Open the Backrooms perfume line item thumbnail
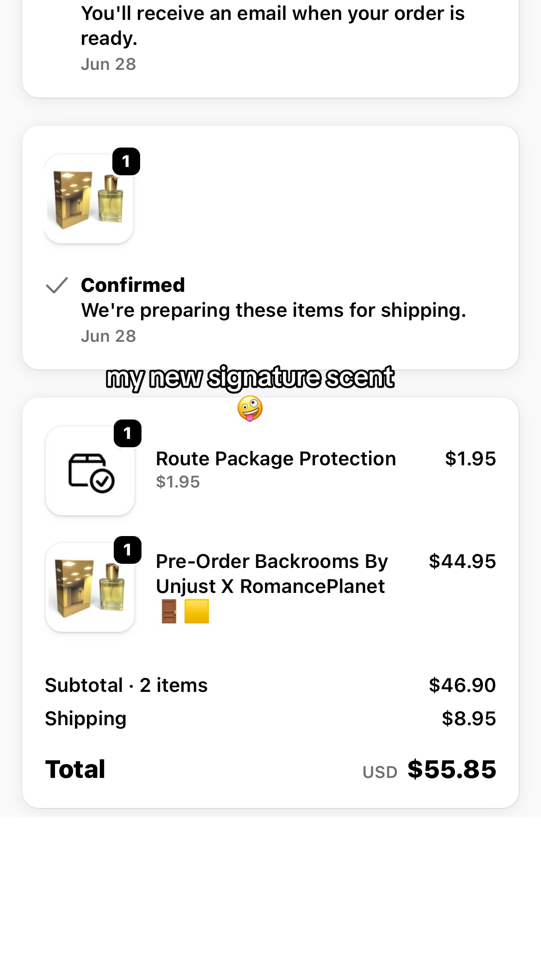541x962 pixels. coord(90,587)
